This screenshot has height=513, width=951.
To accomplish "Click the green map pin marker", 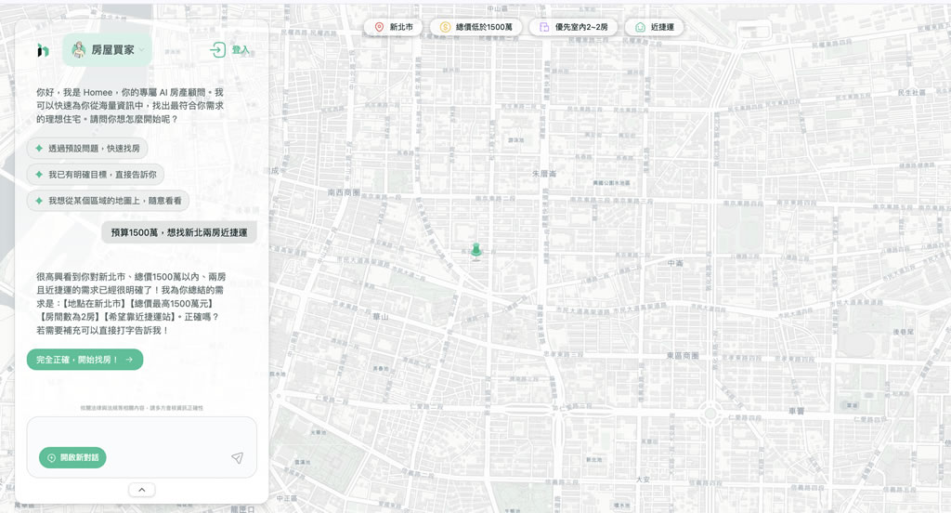I will coord(476,250).
